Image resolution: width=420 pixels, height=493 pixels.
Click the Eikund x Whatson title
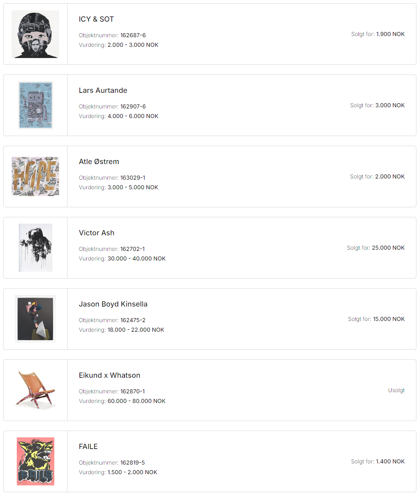[109, 375]
